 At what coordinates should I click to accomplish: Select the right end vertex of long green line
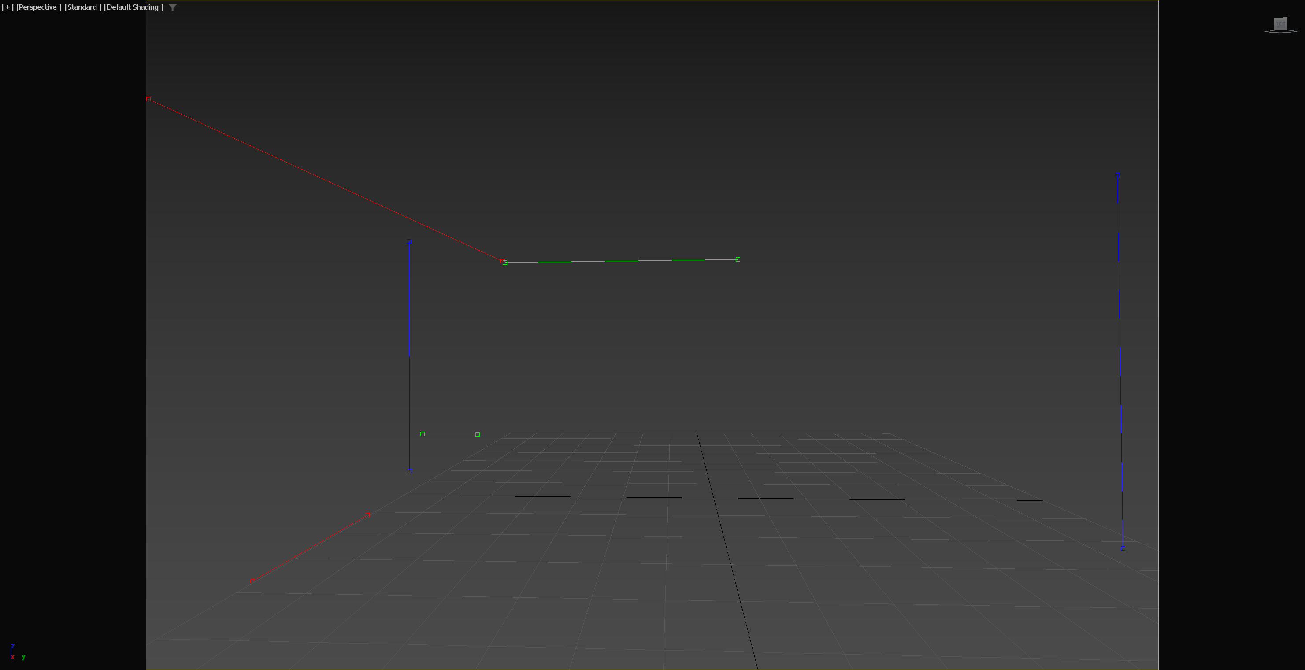738,259
